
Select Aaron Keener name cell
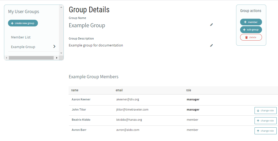(81, 99)
